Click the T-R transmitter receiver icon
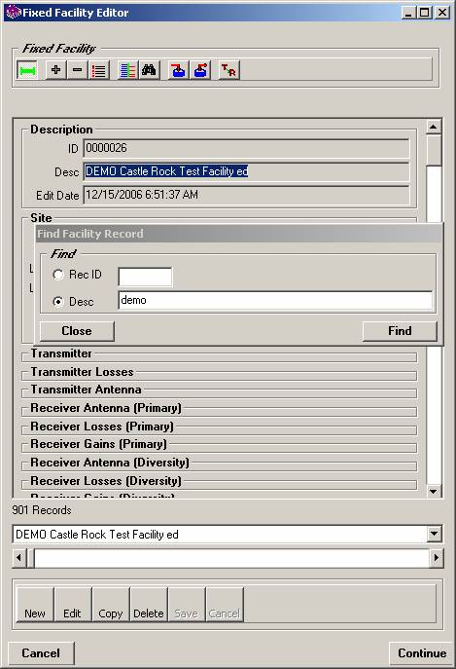The width and height of the screenshot is (456, 669). (x=229, y=70)
